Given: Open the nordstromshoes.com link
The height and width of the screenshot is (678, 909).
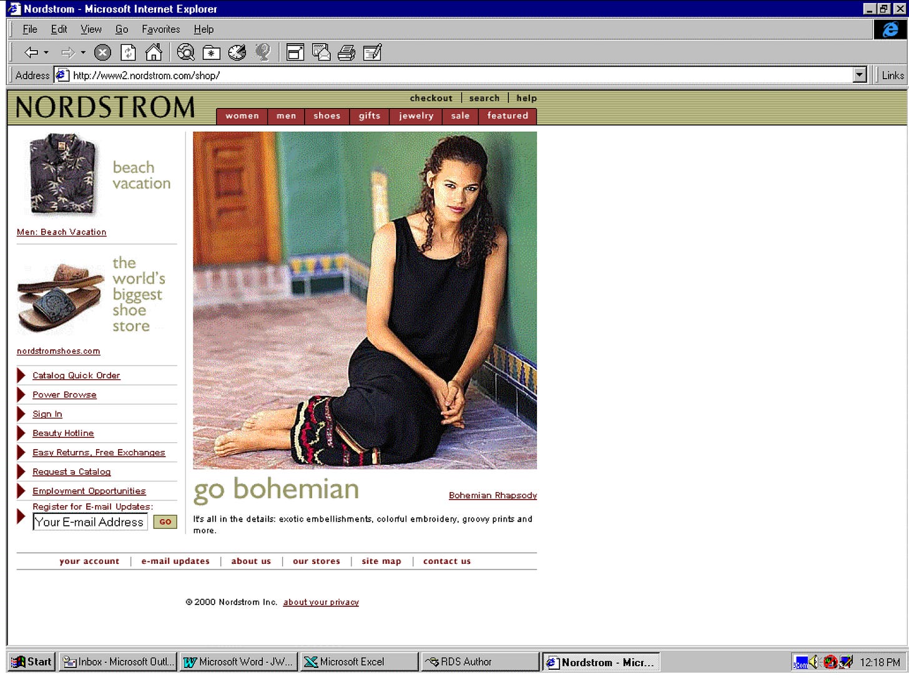Looking at the screenshot, I should pyautogui.click(x=58, y=351).
